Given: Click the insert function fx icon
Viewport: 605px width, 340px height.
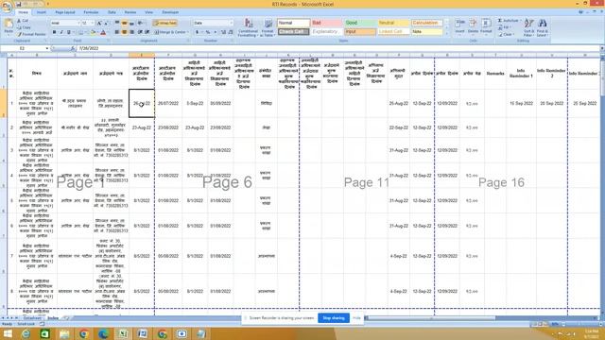Looking at the screenshot, I should point(73,48).
